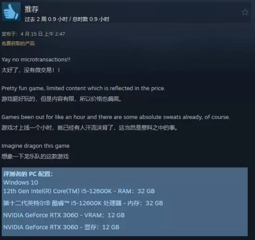Image resolution: width=255 pixels, height=240 pixels.
Task: Click the sentence starting "Games been out"
Action: (x=115, y=117)
